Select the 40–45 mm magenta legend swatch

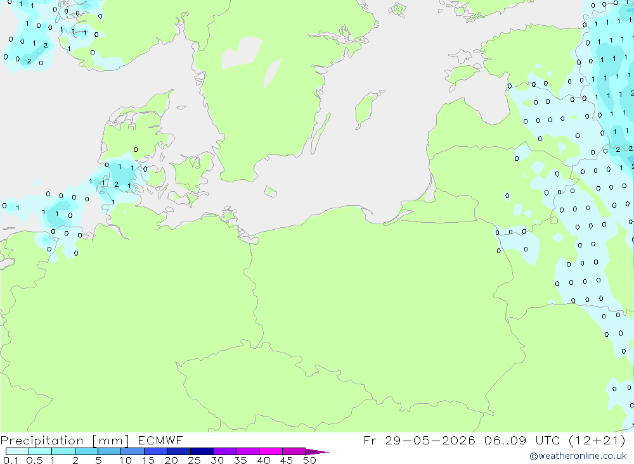pos(271,451)
